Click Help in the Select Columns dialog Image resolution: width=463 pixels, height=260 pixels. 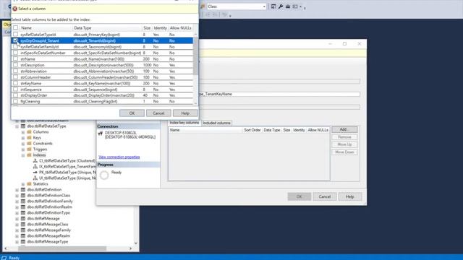tap(185, 113)
